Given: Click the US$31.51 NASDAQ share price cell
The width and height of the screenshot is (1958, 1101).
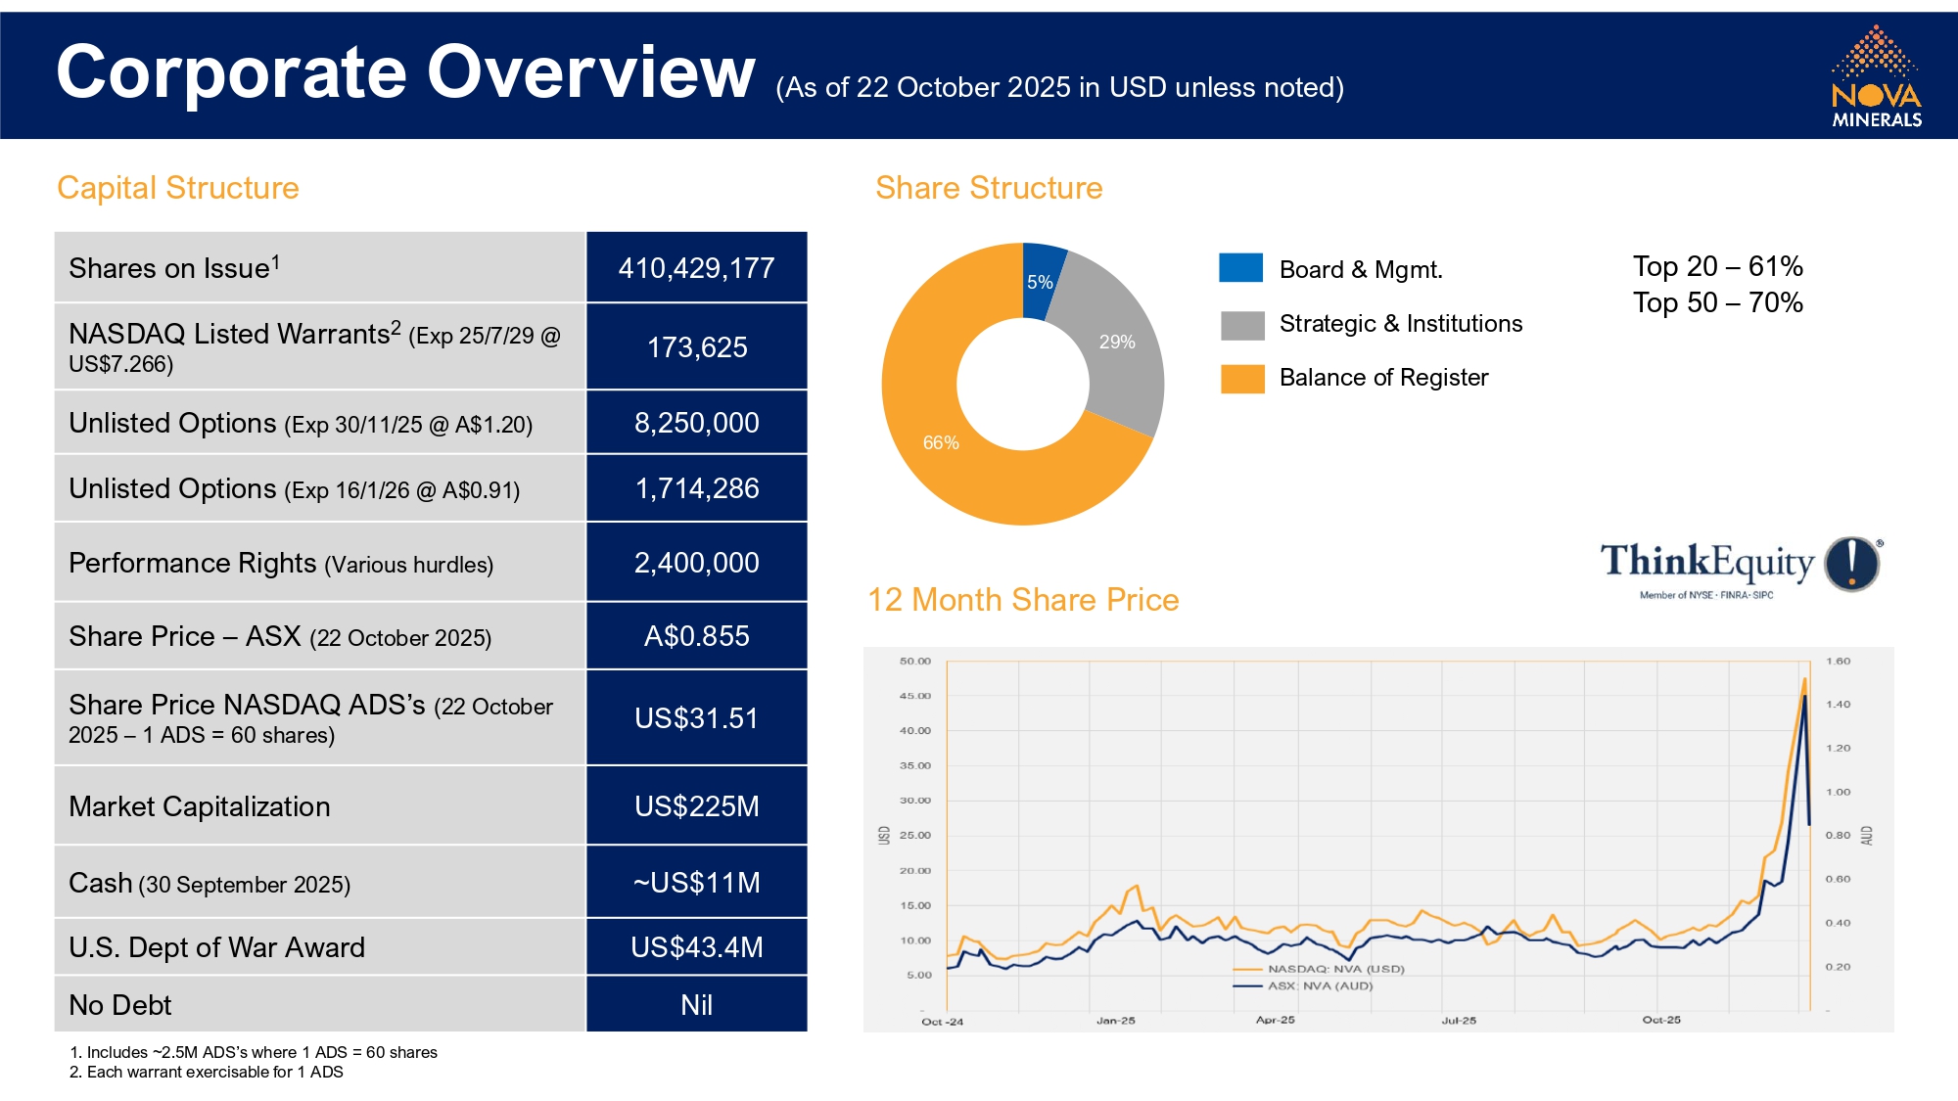Looking at the screenshot, I should coord(696,718).
